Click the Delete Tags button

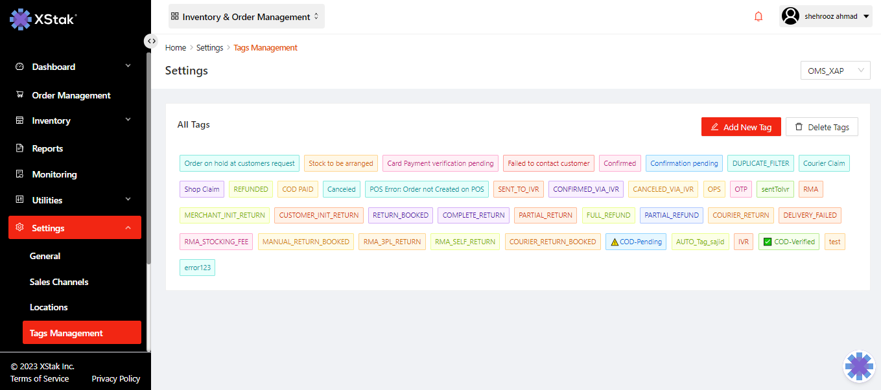click(821, 127)
